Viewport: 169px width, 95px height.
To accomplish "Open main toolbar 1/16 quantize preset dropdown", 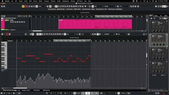I will click(x=124, y=6).
